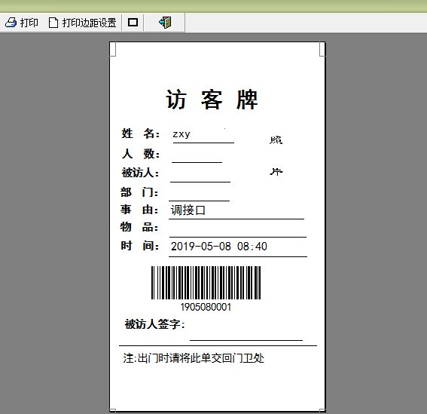Viewport: 427px width, 414px height.
Task: Click the 部门 label
Action: (x=139, y=192)
